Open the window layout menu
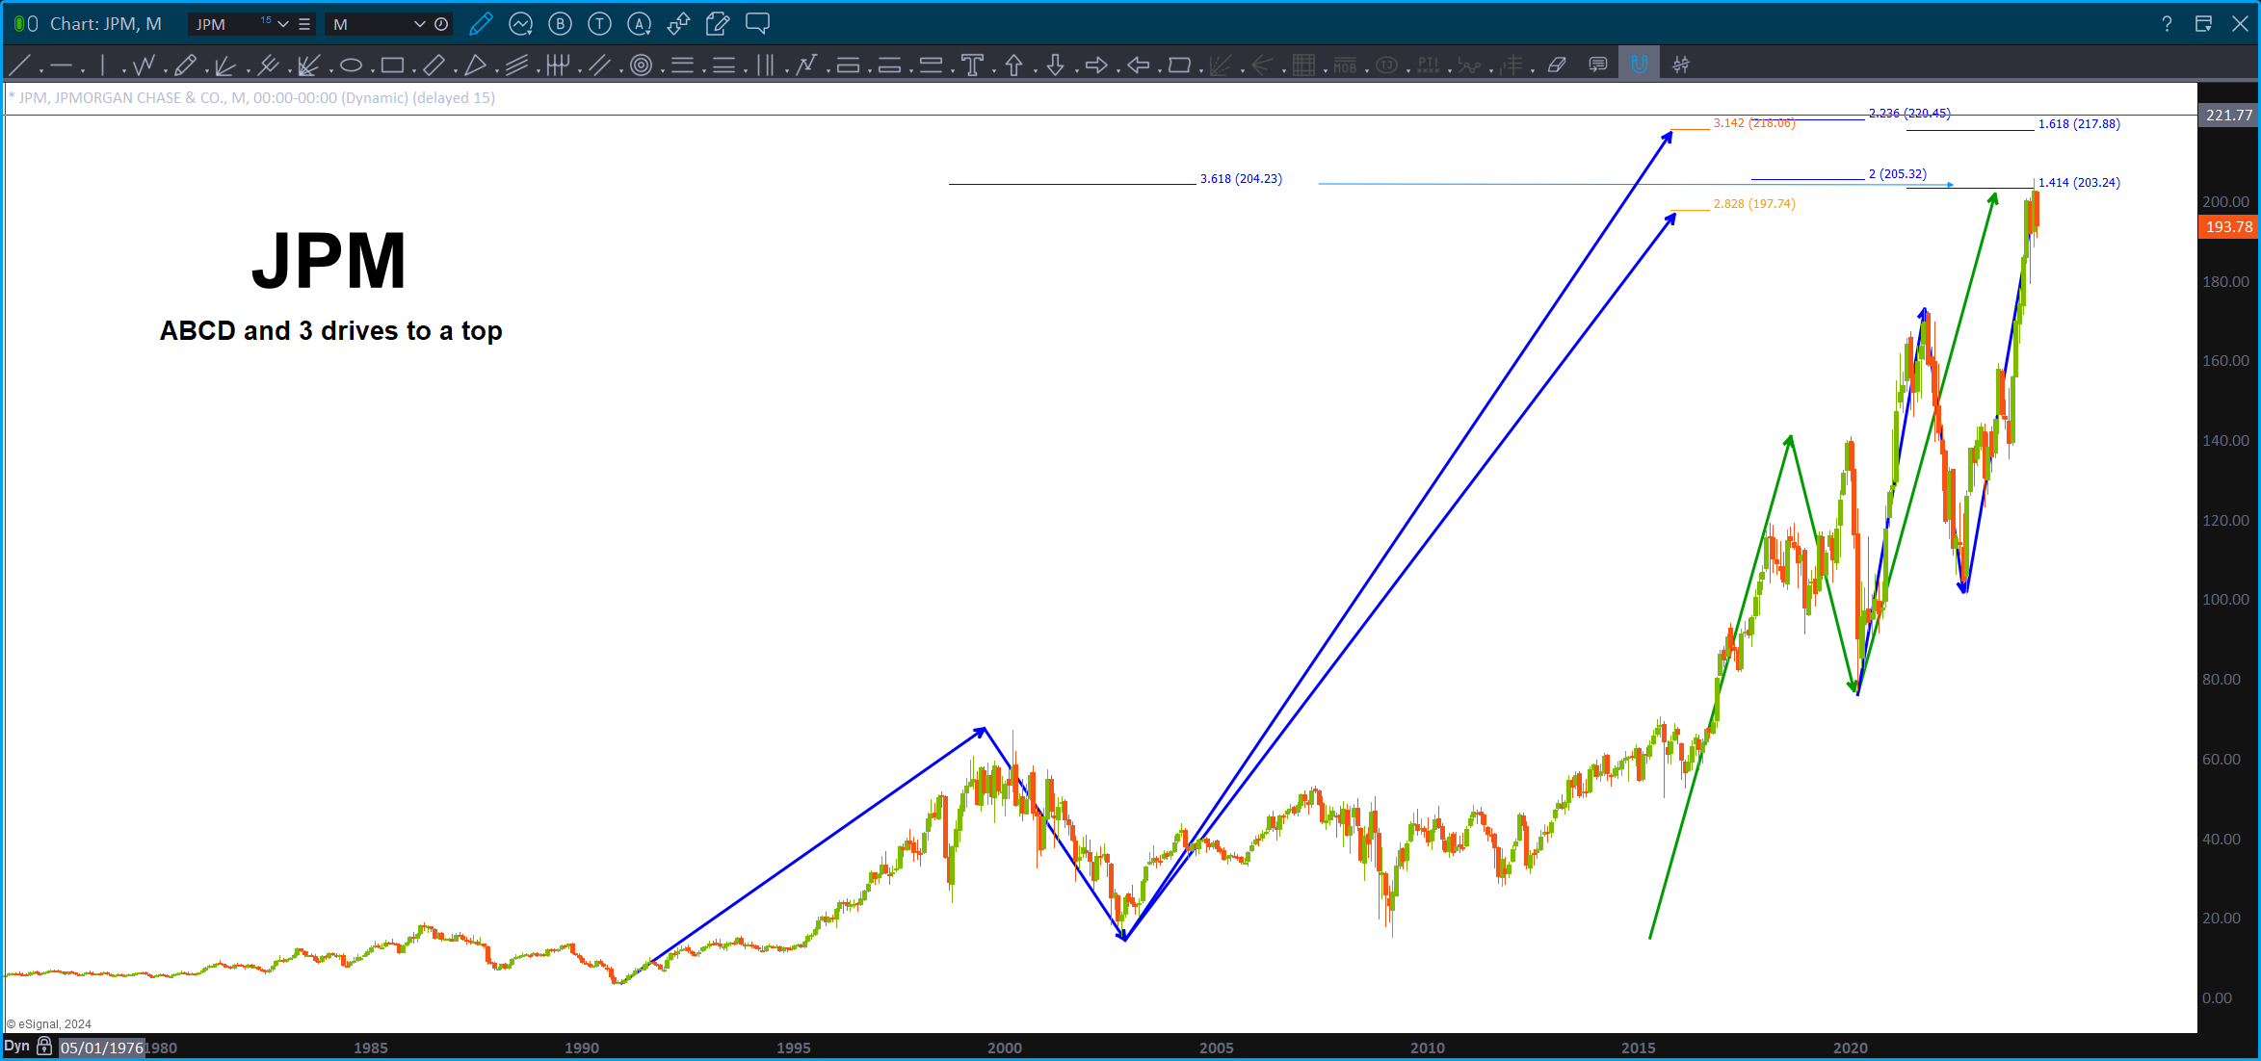2261x1061 pixels. 2203,24
